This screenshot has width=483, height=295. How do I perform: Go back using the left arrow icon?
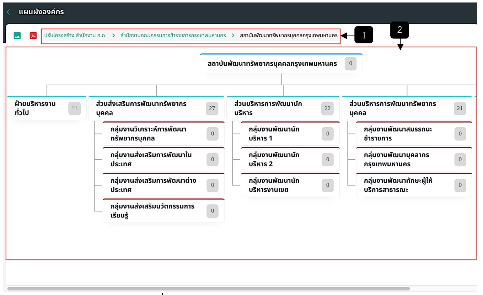point(9,12)
